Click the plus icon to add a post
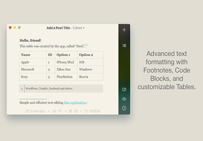Viewport: 203px width, 141px height. (124, 30)
